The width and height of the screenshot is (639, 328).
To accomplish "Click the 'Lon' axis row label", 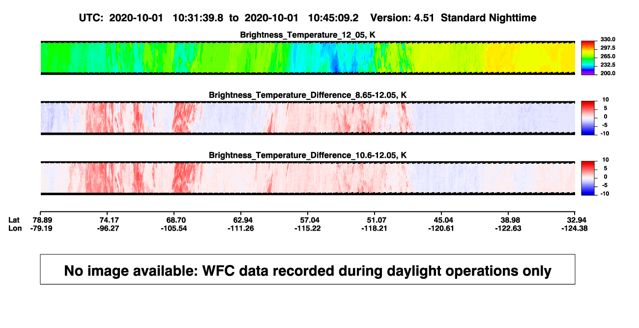I will tap(15, 228).
